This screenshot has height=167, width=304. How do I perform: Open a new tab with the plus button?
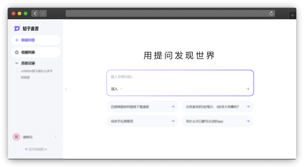292,15
